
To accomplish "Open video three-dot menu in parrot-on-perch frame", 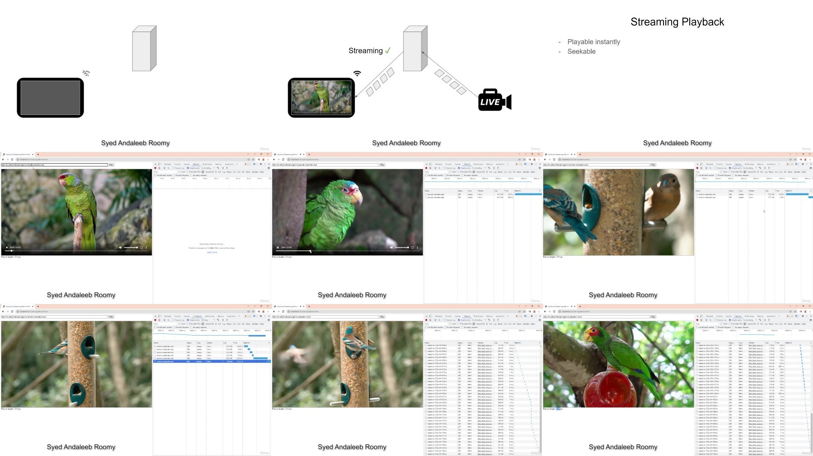I will pyautogui.click(x=146, y=247).
